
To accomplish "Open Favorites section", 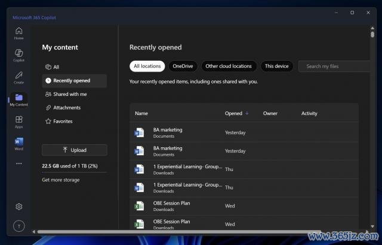I will [x=74, y=121].
